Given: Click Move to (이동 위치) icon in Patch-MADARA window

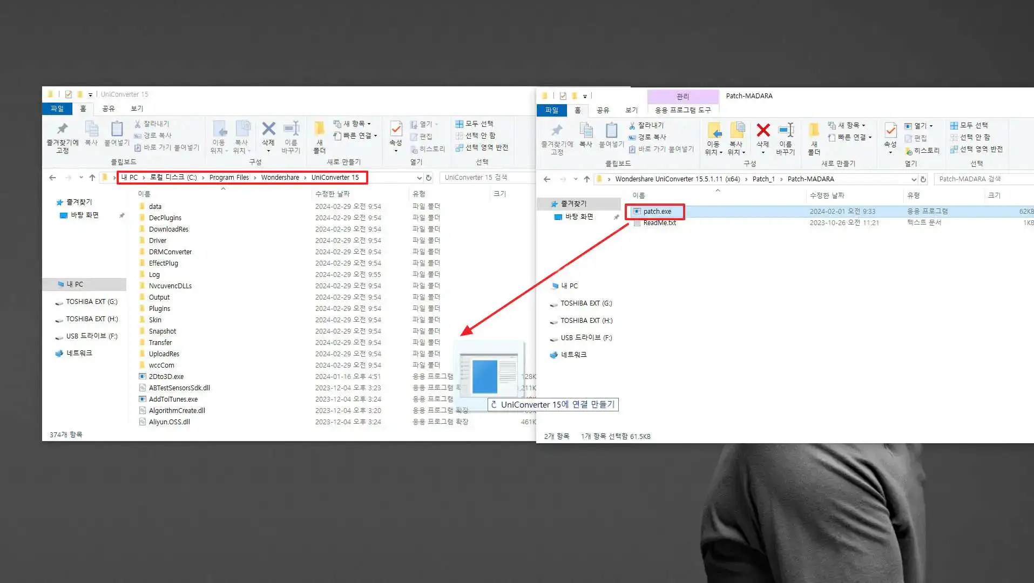Looking at the screenshot, I should pos(714,131).
